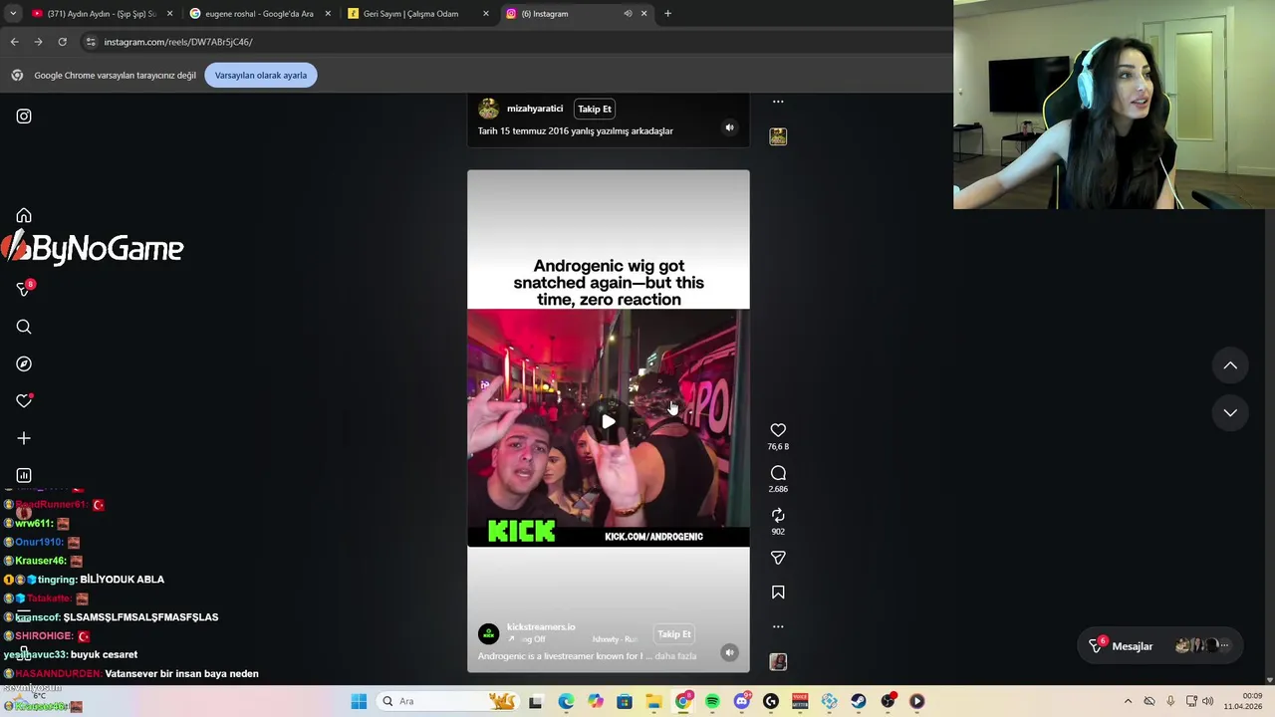Open Notifications heart in sidebar
1275x717 pixels.
coord(24,400)
